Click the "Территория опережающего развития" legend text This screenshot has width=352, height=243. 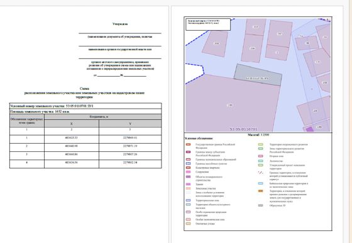pyautogui.click(x=289, y=144)
